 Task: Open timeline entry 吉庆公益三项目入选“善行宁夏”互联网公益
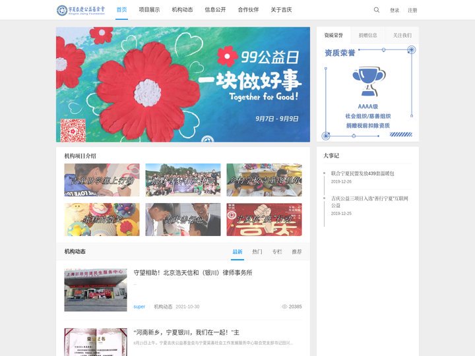pos(369,202)
